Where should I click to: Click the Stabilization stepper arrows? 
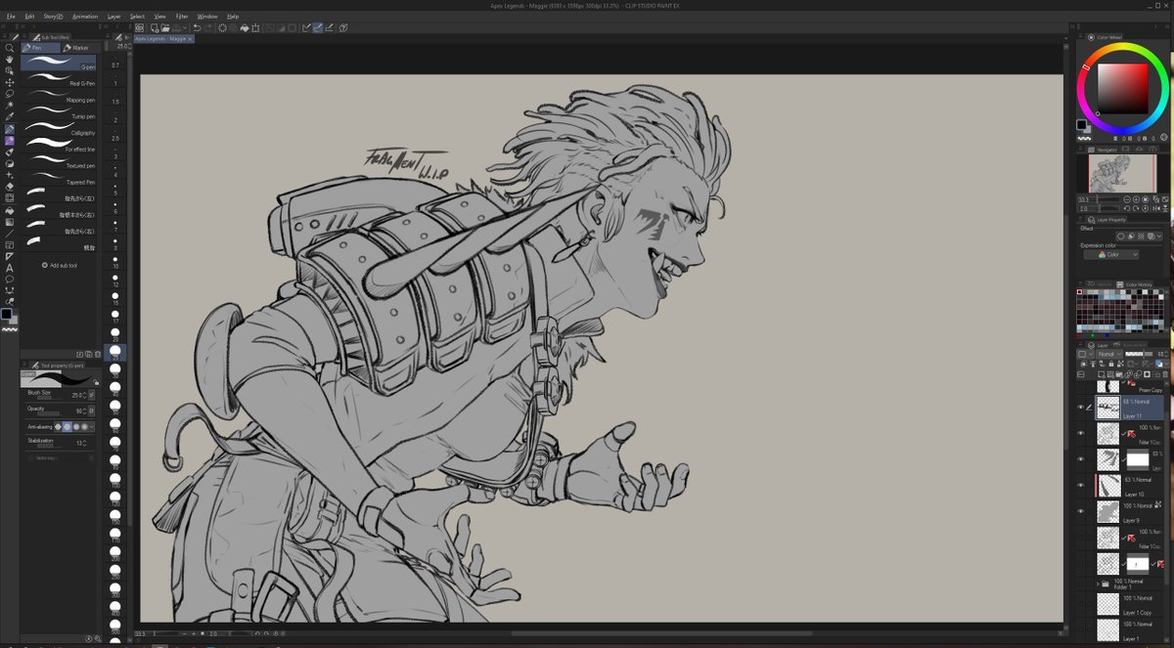pyautogui.click(x=86, y=443)
